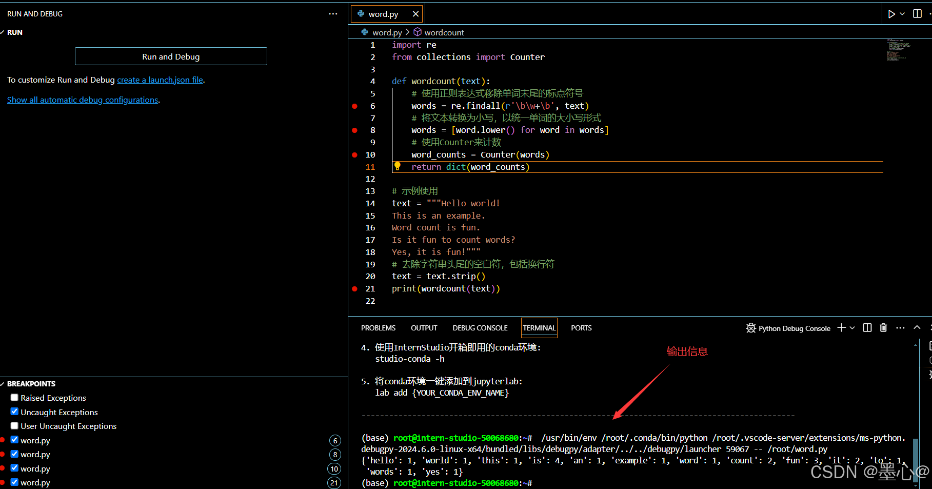The image size is (932, 489).
Task: Switch to the DEBUG CONSOLE tab
Action: [480, 327]
